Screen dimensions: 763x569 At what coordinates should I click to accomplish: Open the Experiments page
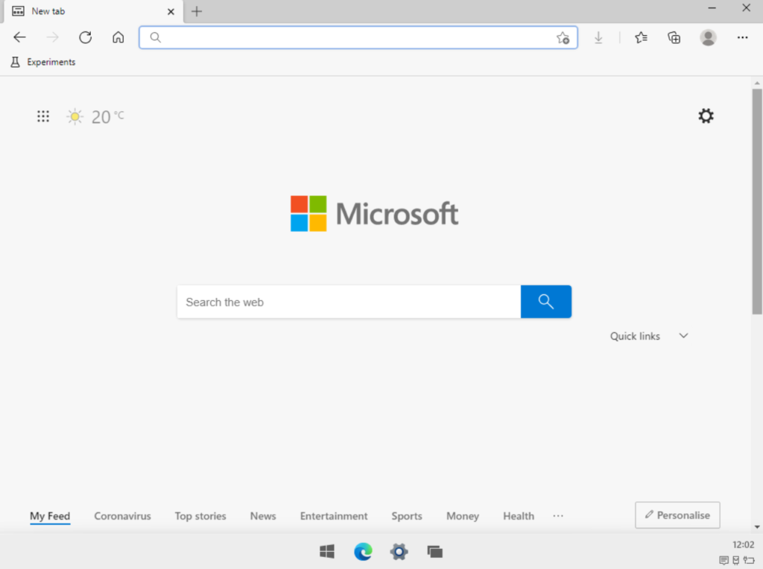pyautogui.click(x=42, y=62)
